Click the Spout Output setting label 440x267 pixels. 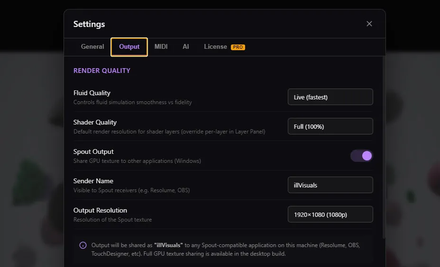tap(93, 152)
